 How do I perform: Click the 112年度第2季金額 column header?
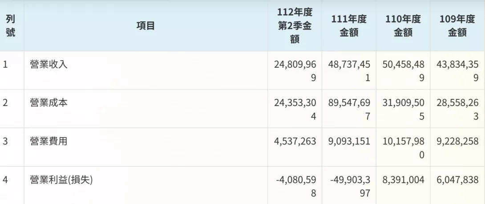coord(295,26)
